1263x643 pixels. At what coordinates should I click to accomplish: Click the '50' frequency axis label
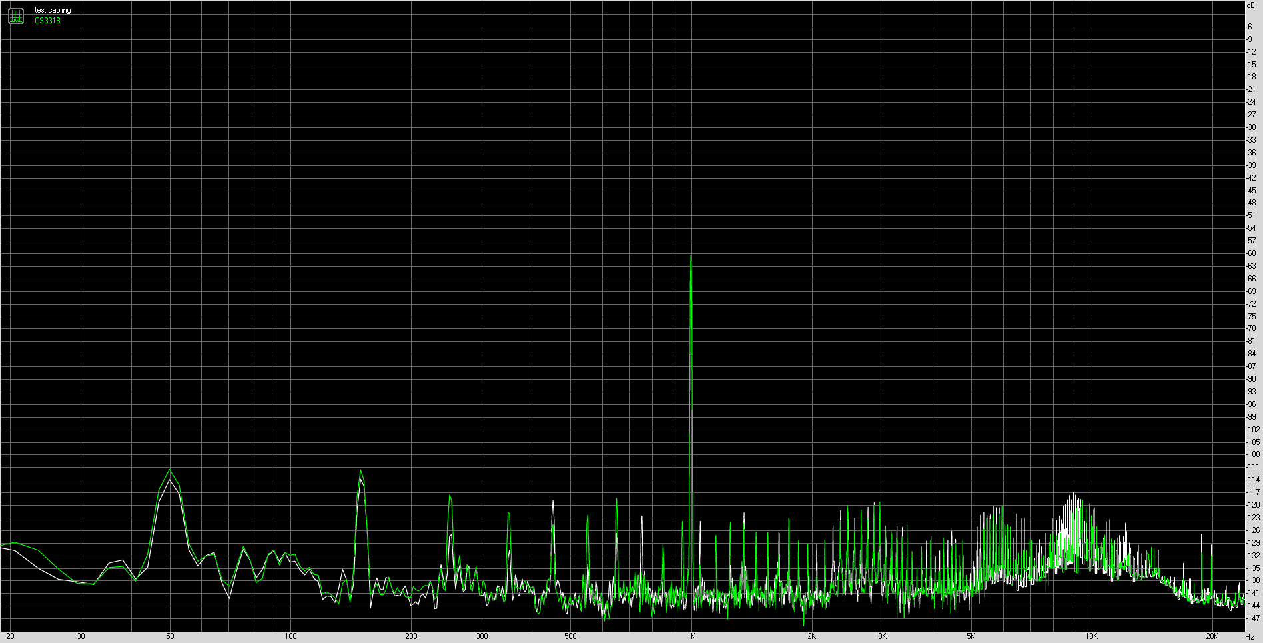pyautogui.click(x=170, y=636)
